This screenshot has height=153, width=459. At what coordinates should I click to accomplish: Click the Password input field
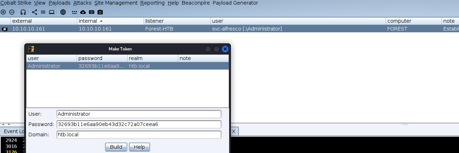point(139,124)
